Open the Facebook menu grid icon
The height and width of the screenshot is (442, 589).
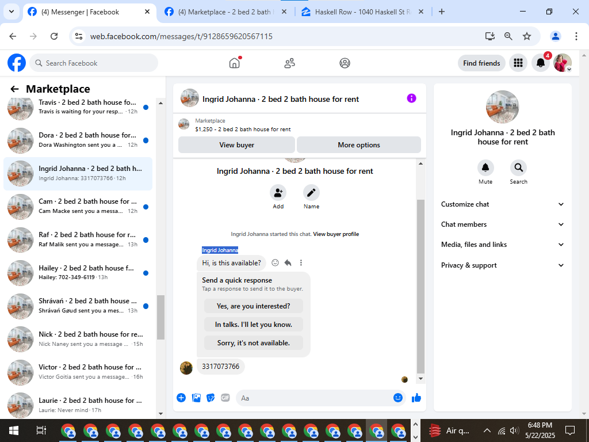[518, 63]
